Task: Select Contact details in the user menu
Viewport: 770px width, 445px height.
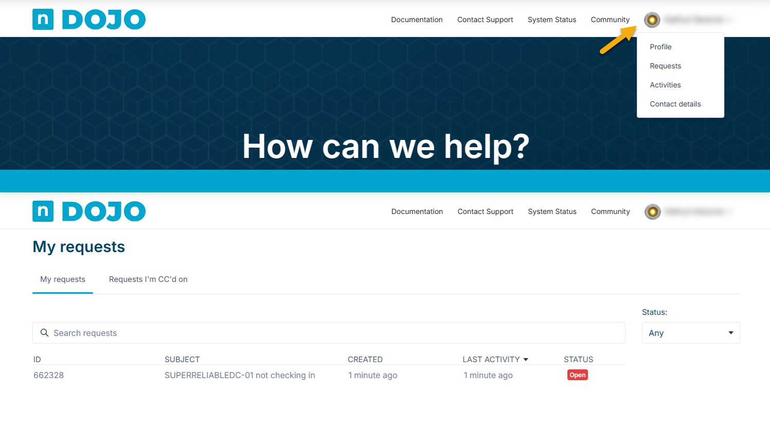Action: (x=675, y=104)
